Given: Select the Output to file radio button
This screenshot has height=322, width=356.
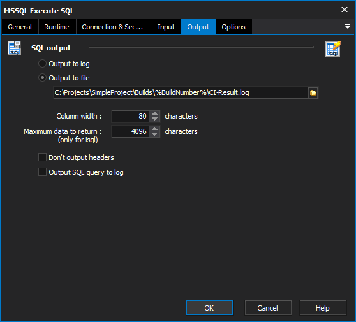Looking at the screenshot, I should [43, 78].
